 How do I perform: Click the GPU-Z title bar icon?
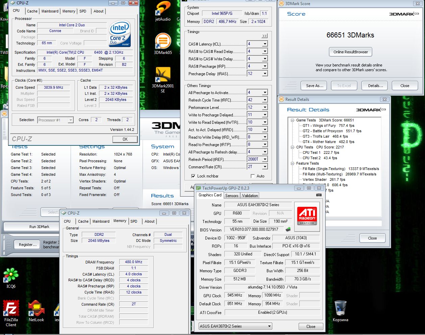199,188
